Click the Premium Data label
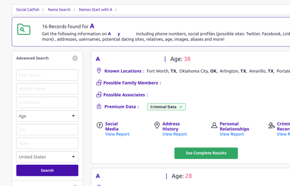 [x=121, y=107]
